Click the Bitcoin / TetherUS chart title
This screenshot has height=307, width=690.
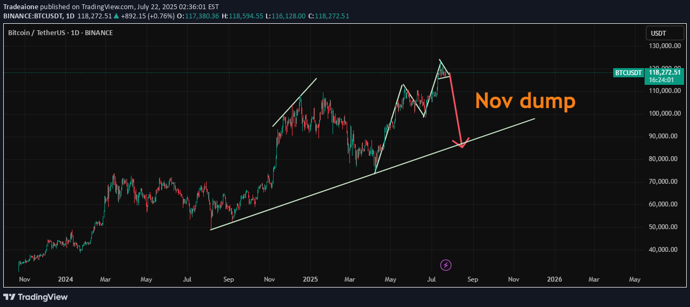coord(61,33)
